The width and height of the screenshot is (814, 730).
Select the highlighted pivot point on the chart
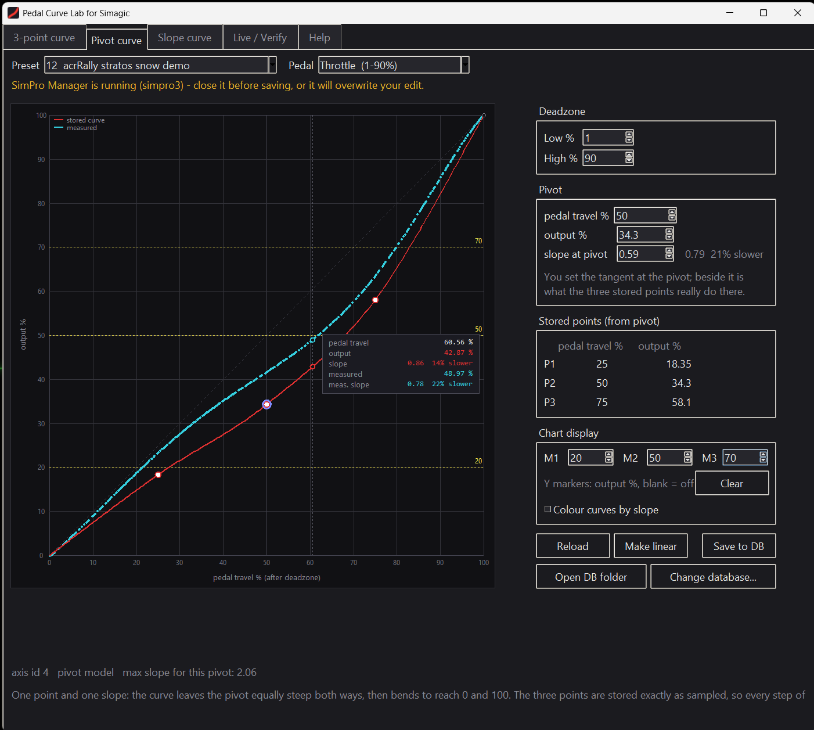click(x=266, y=404)
